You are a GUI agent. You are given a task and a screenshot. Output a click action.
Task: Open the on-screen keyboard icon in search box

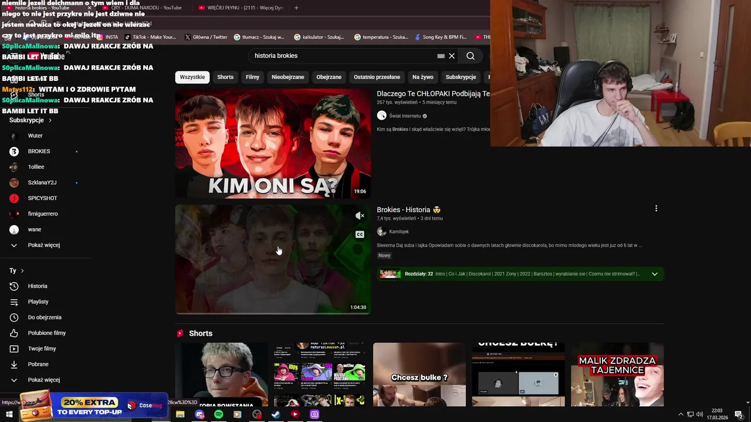pyautogui.click(x=441, y=56)
